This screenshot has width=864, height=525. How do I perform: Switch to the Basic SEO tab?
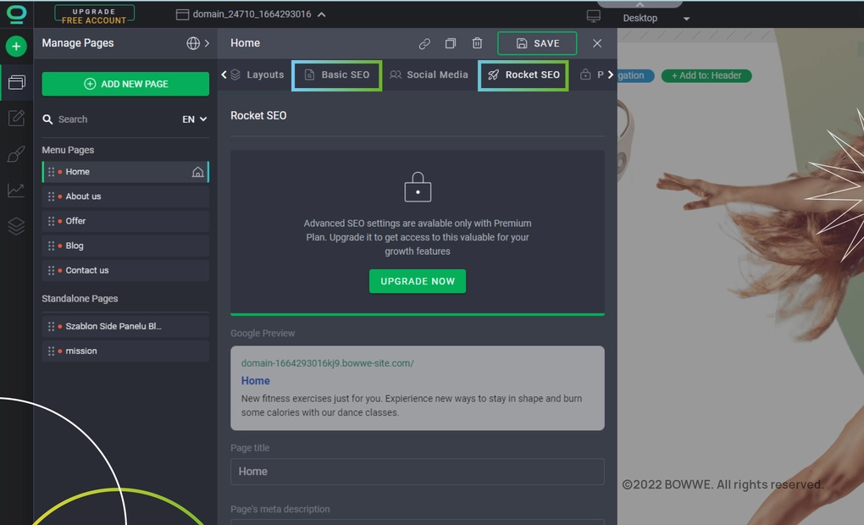click(336, 75)
